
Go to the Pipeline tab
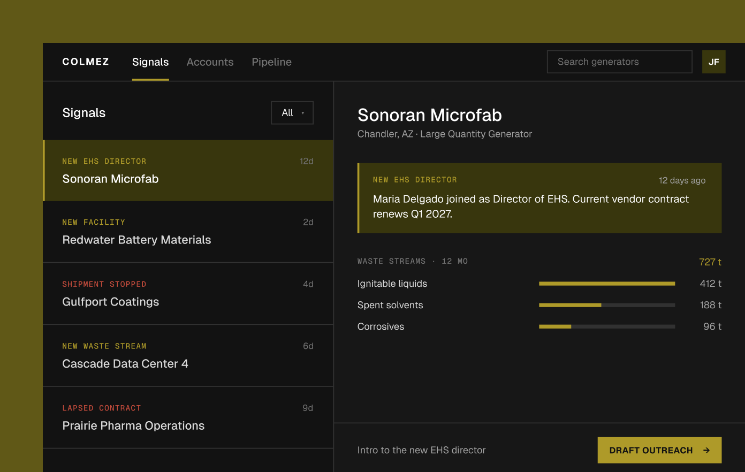pos(272,62)
